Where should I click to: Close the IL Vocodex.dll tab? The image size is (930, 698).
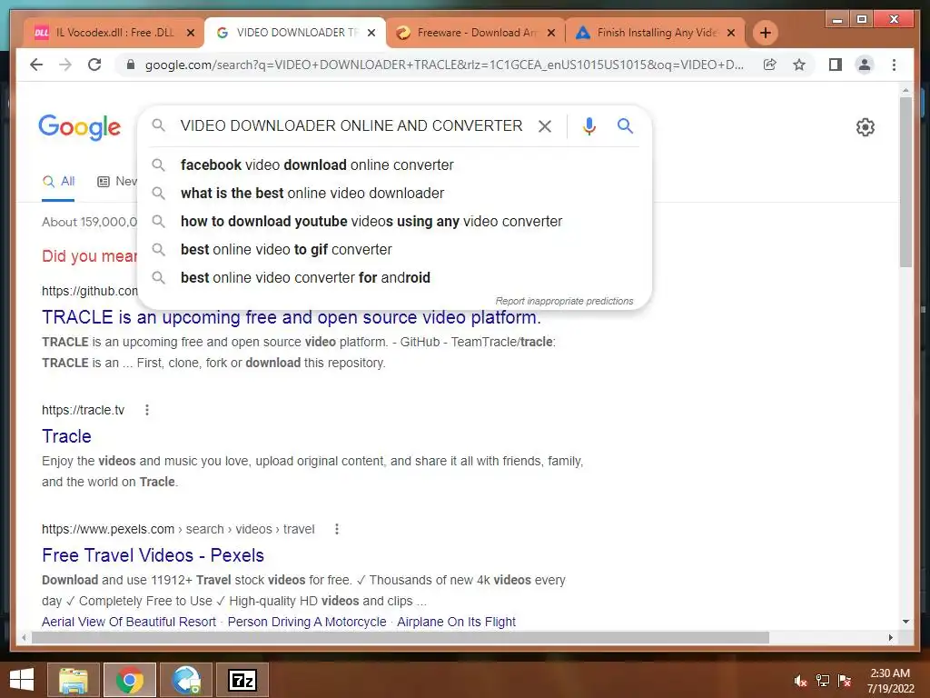[x=191, y=33]
